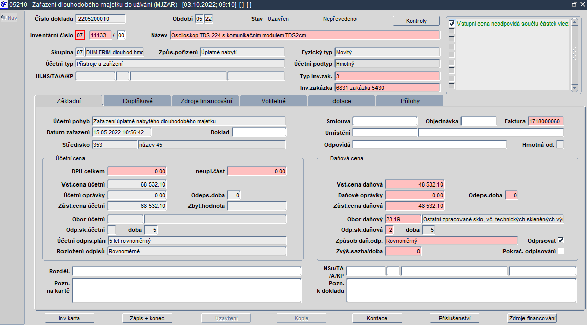Click Vst.cena daňová field 48 532.10

tap(414, 184)
